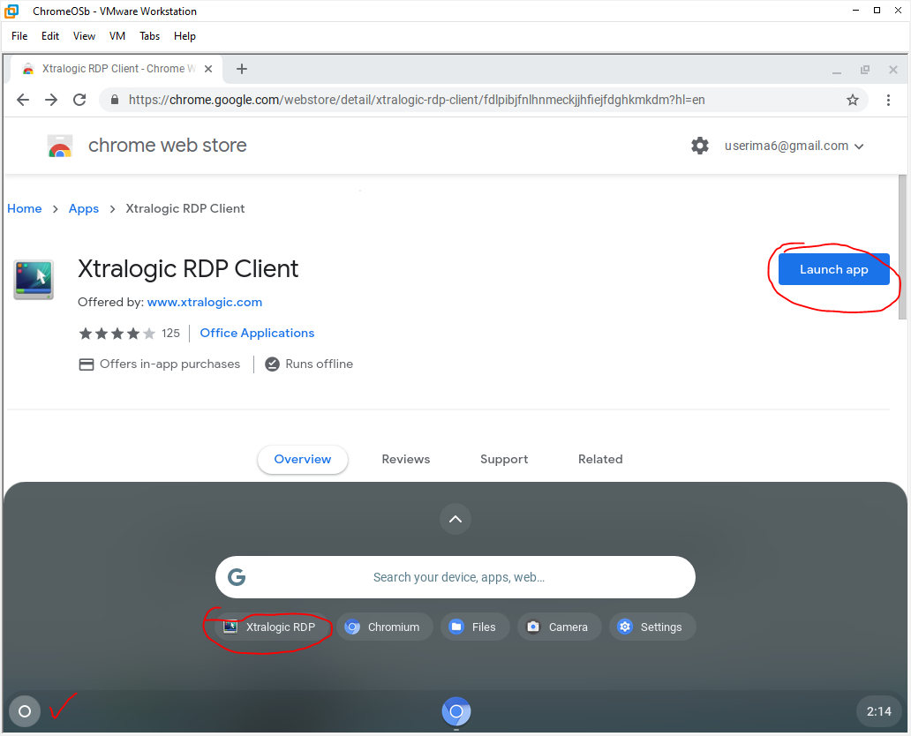
Task: Click the page vertical scrollbar
Action: click(902, 247)
